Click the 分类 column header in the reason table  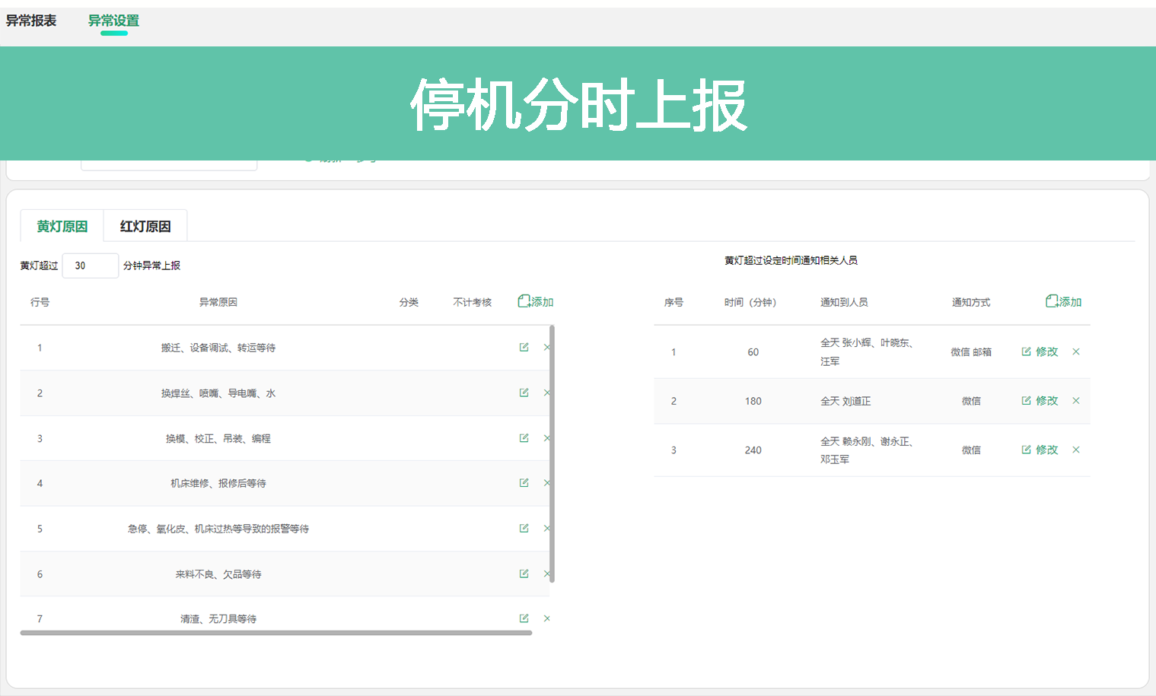[x=409, y=301]
